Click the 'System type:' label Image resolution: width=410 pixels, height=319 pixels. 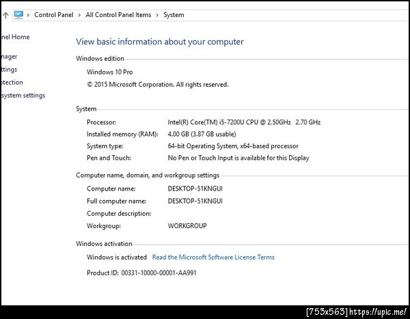tap(105, 146)
